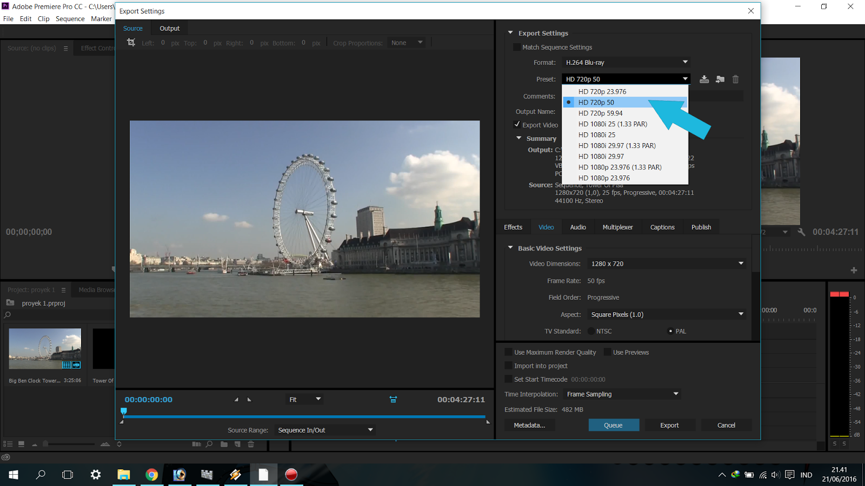Screen dimensions: 865x486
Task: Set the In point marker below preview
Action: (236, 400)
